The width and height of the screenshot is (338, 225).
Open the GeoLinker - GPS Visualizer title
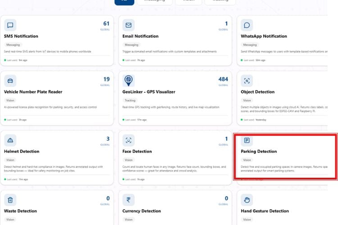(x=149, y=92)
